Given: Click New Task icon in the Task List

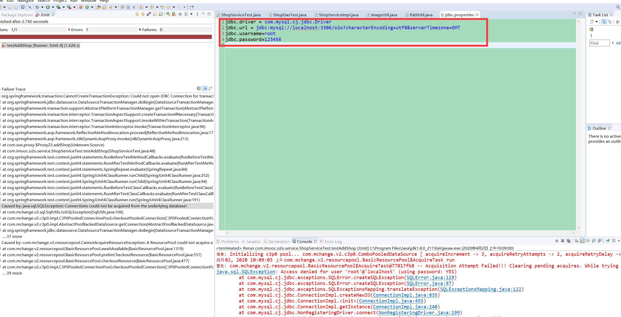Looking at the screenshot, I should [592, 22].
